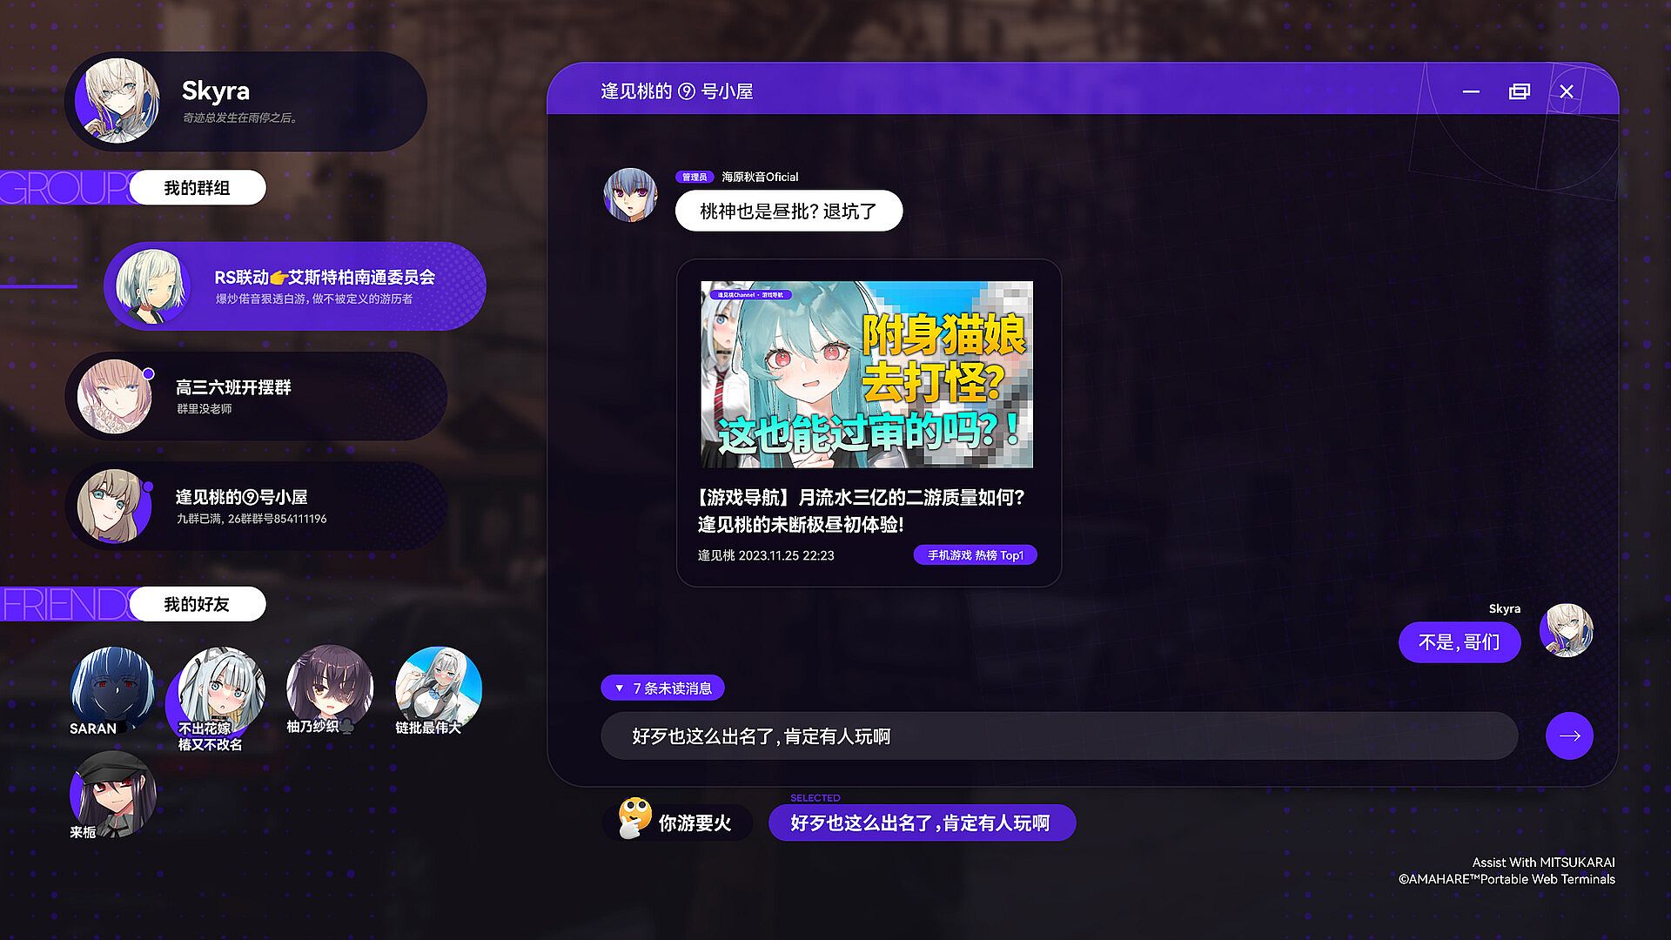Open 柚乃纱织 friend avatar
Image resolution: width=1671 pixels, height=940 pixels.
click(329, 686)
